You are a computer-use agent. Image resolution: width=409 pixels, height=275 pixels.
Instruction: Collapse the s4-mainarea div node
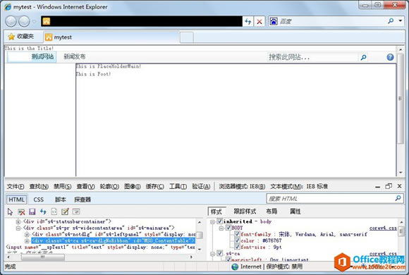coord(18,228)
